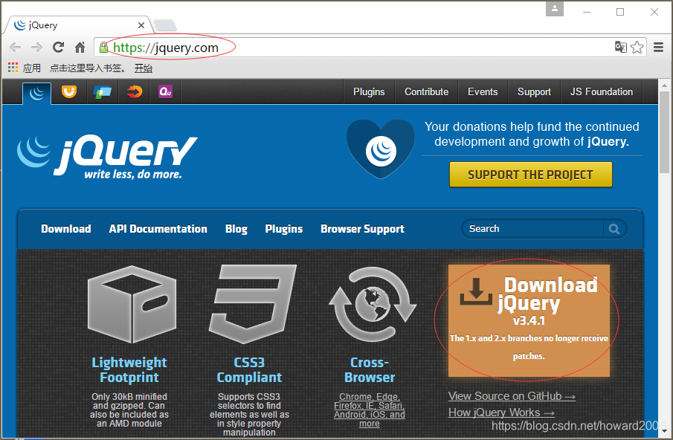
Task: Click the CSS3 badge icon
Action: click(x=252, y=304)
